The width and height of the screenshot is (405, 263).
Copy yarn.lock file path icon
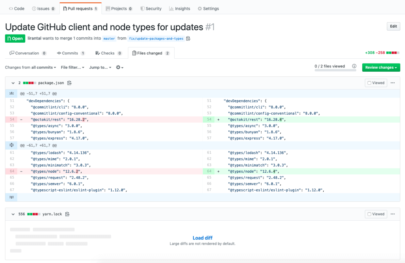tap(67, 214)
